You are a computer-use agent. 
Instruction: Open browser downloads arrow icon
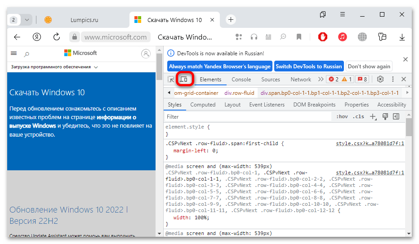coord(402,37)
